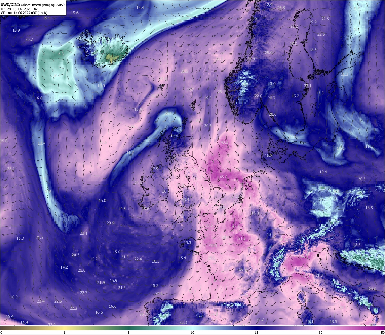This screenshot has width=385, height=335.
Task: Click the 23.1 value in the Atlantic
Action: (x=84, y=233)
